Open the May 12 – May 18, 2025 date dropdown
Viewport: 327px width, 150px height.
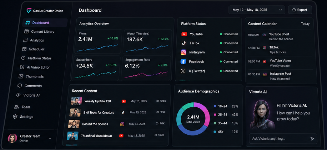[x=257, y=10]
